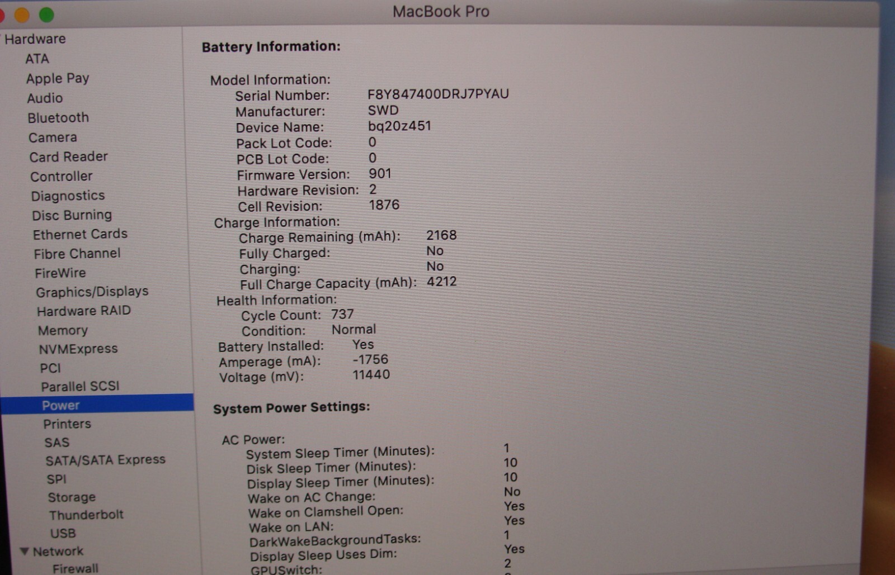Open the Diagnostics sidebar entry
The image size is (895, 575).
68,196
